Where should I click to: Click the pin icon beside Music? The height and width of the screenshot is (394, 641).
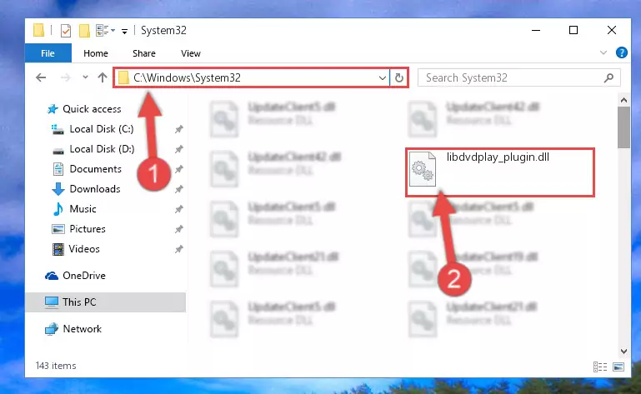[178, 210]
